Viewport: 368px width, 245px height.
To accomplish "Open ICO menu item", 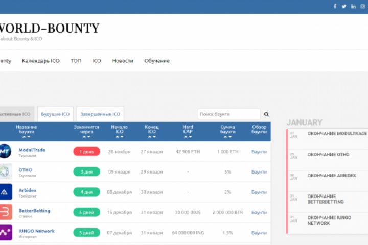I will point(97,61).
